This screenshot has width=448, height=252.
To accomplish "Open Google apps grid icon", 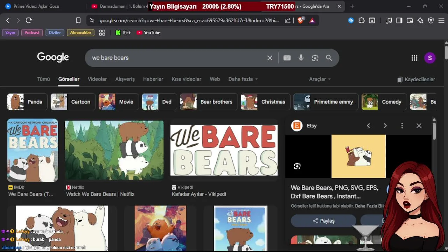I will click(414, 58).
